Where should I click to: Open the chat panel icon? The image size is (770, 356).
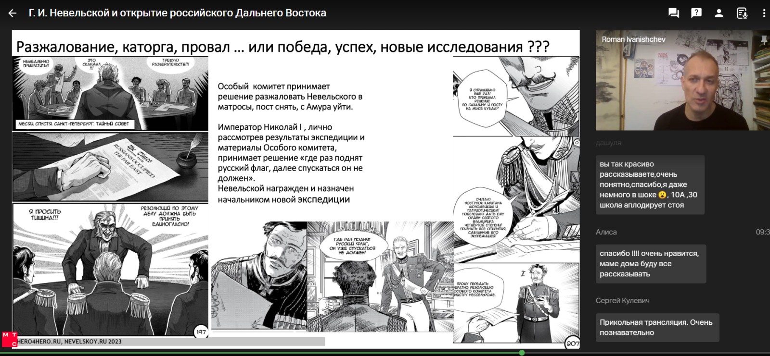point(674,13)
